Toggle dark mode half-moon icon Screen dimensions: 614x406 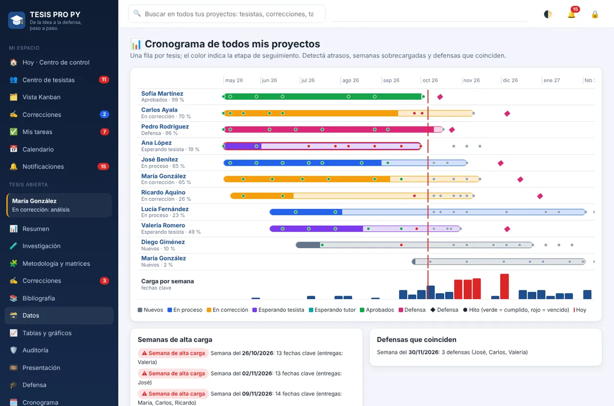(x=548, y=14)
